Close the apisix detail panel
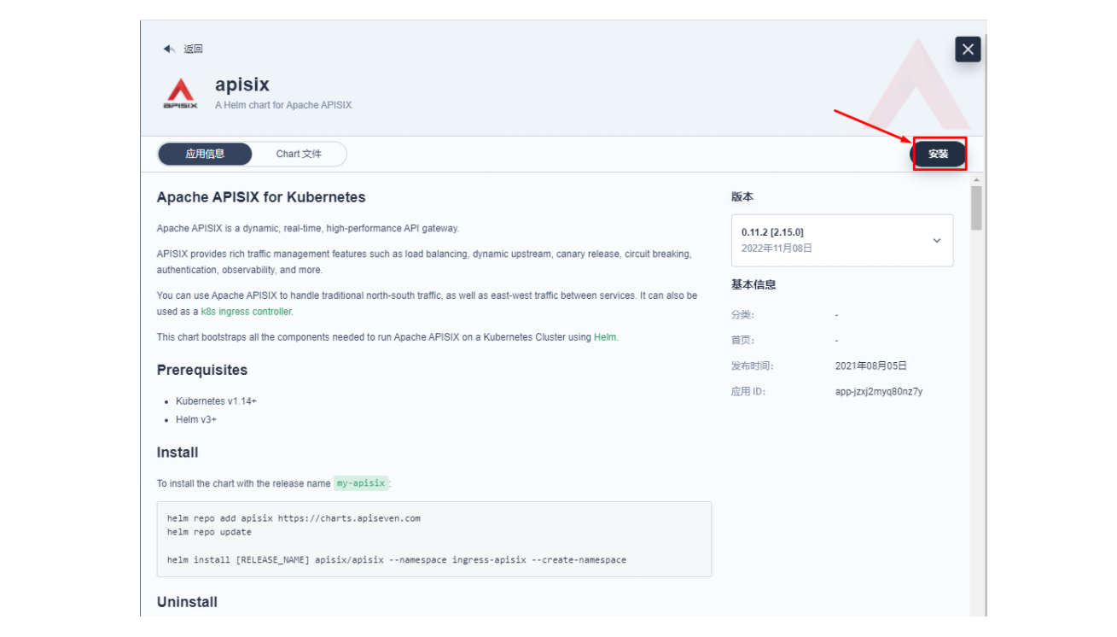 click(968, 50)
